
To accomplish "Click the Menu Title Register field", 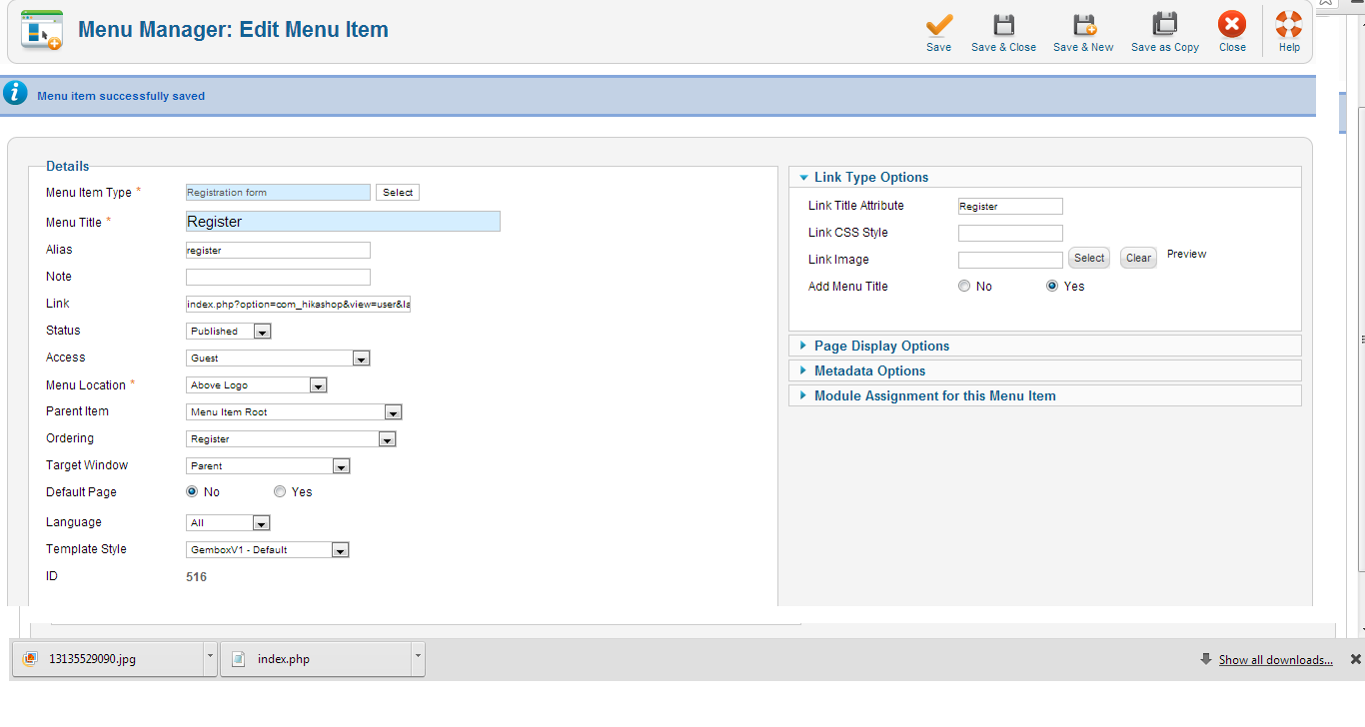I will coord(343,222).
